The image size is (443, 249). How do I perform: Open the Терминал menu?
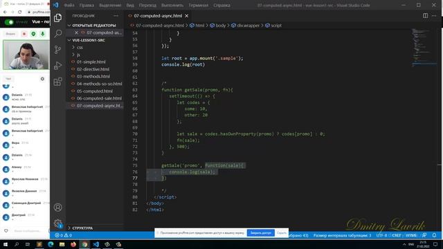click(x=198, y=5)
